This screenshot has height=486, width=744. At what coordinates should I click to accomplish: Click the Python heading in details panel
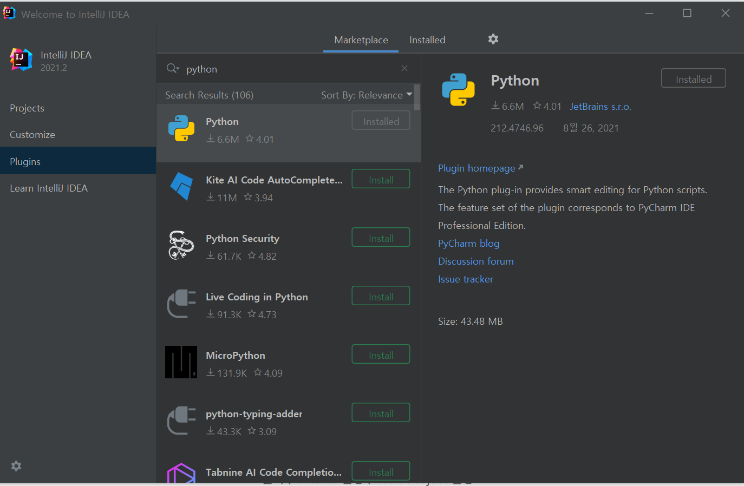(x=515, y=81)
